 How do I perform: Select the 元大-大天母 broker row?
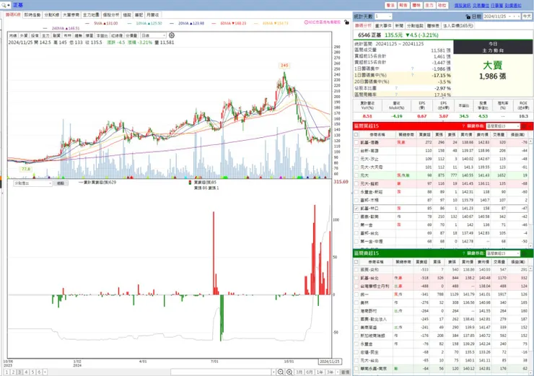click(442, 167)
